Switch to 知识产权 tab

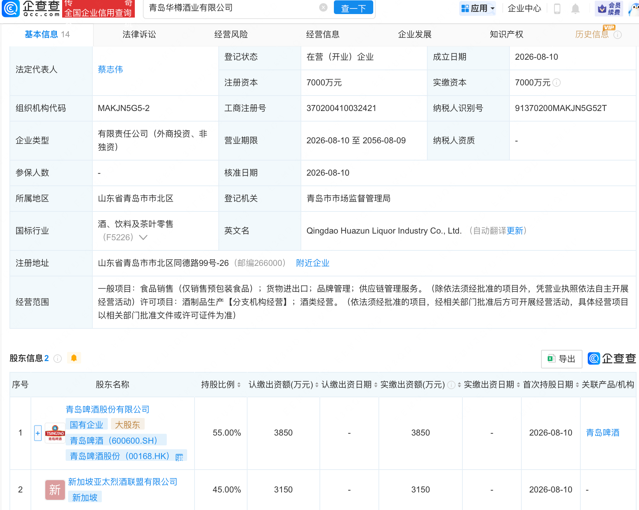[x=507, y=34]
